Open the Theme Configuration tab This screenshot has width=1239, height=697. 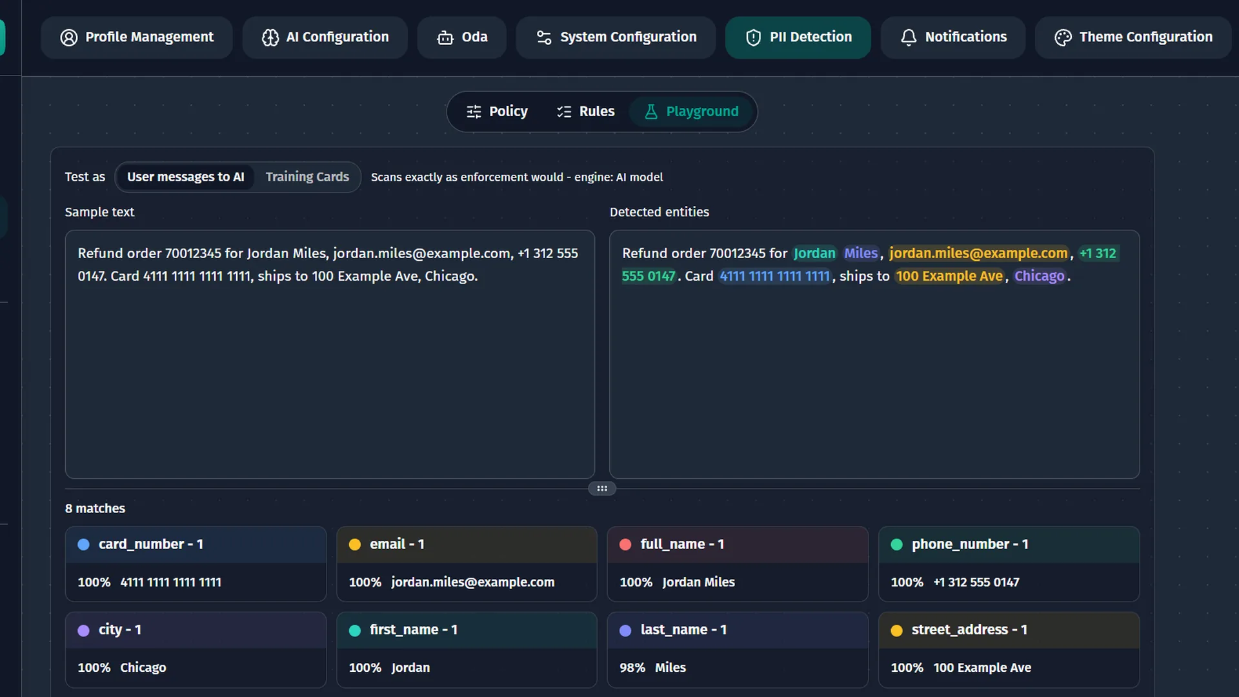pos(1133,37)
